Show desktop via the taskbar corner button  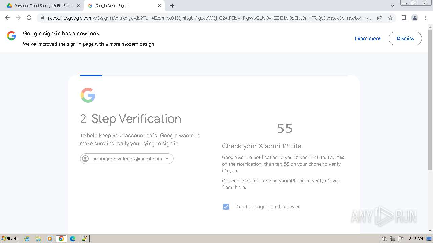(429, 239)
